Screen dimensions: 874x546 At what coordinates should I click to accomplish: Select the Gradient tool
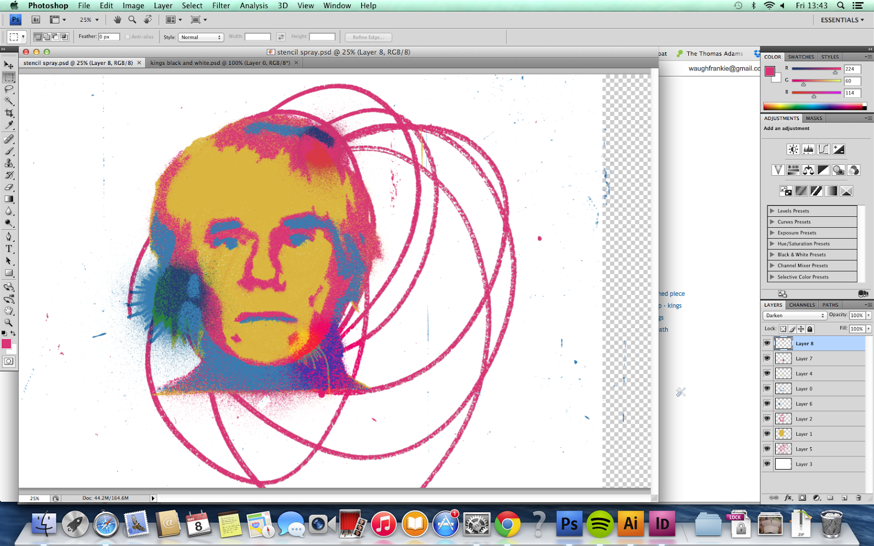9,199
